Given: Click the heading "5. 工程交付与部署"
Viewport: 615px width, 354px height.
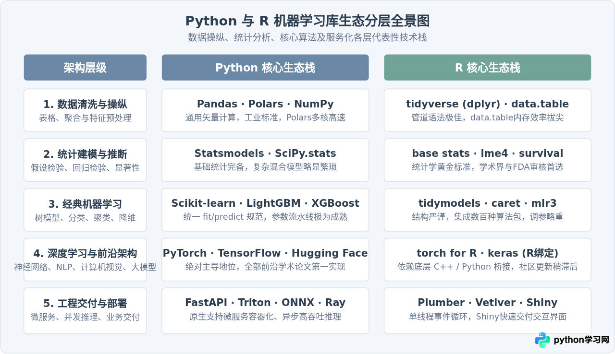Looking at the screenshot, I should pos(85,304).
